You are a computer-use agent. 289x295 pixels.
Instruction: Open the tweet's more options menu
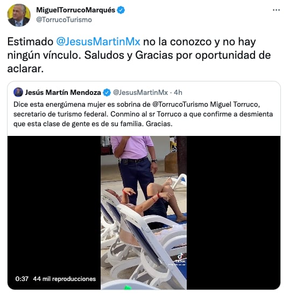click(276, 10)
